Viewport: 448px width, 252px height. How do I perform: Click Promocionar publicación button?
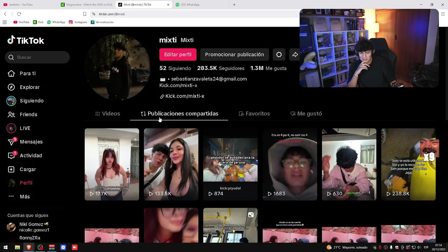234,55
